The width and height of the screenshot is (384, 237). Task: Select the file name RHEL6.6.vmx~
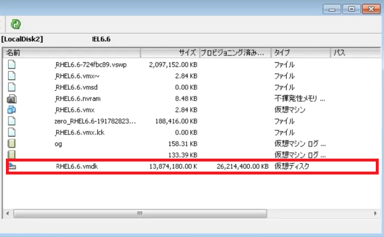click(x=77, y=76)
